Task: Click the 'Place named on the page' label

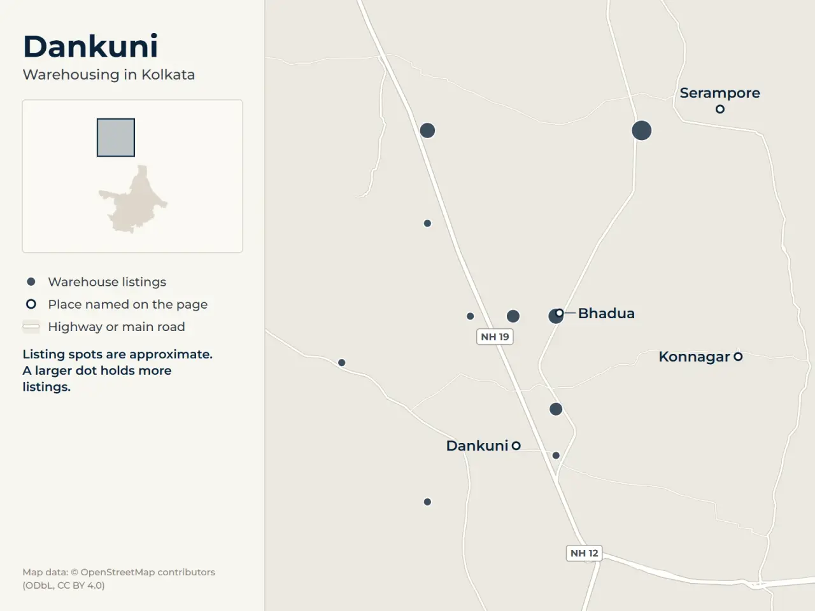Action: tap(128, 304)
